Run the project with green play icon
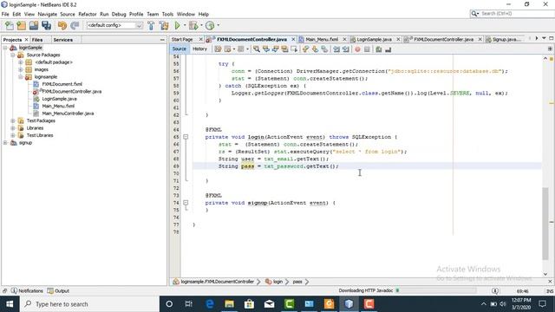The width and height of the screenshot is (555, 312). tap(177, 25)
